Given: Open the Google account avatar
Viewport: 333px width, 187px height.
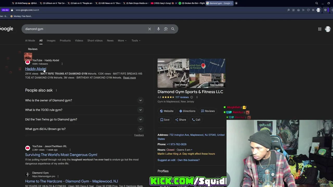Looking at the screenshot, I should [328, 29].
